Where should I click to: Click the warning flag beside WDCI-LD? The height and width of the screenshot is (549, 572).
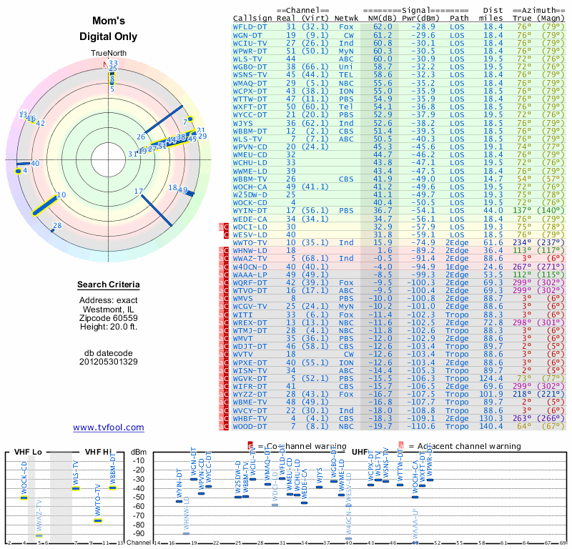point(224,227)
